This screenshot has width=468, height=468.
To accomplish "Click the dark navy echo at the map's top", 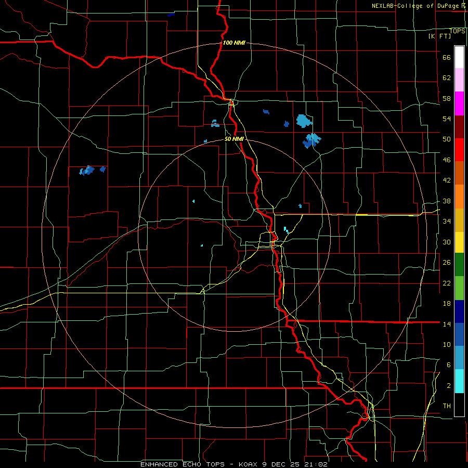I will point(171,15).
